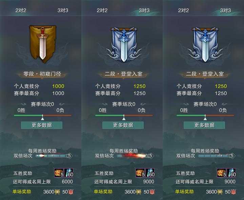The height and width of the screenshot is (200, 244).
Task: Click the middle panel's blue sword rank emblem
Action: pos(124,45)
